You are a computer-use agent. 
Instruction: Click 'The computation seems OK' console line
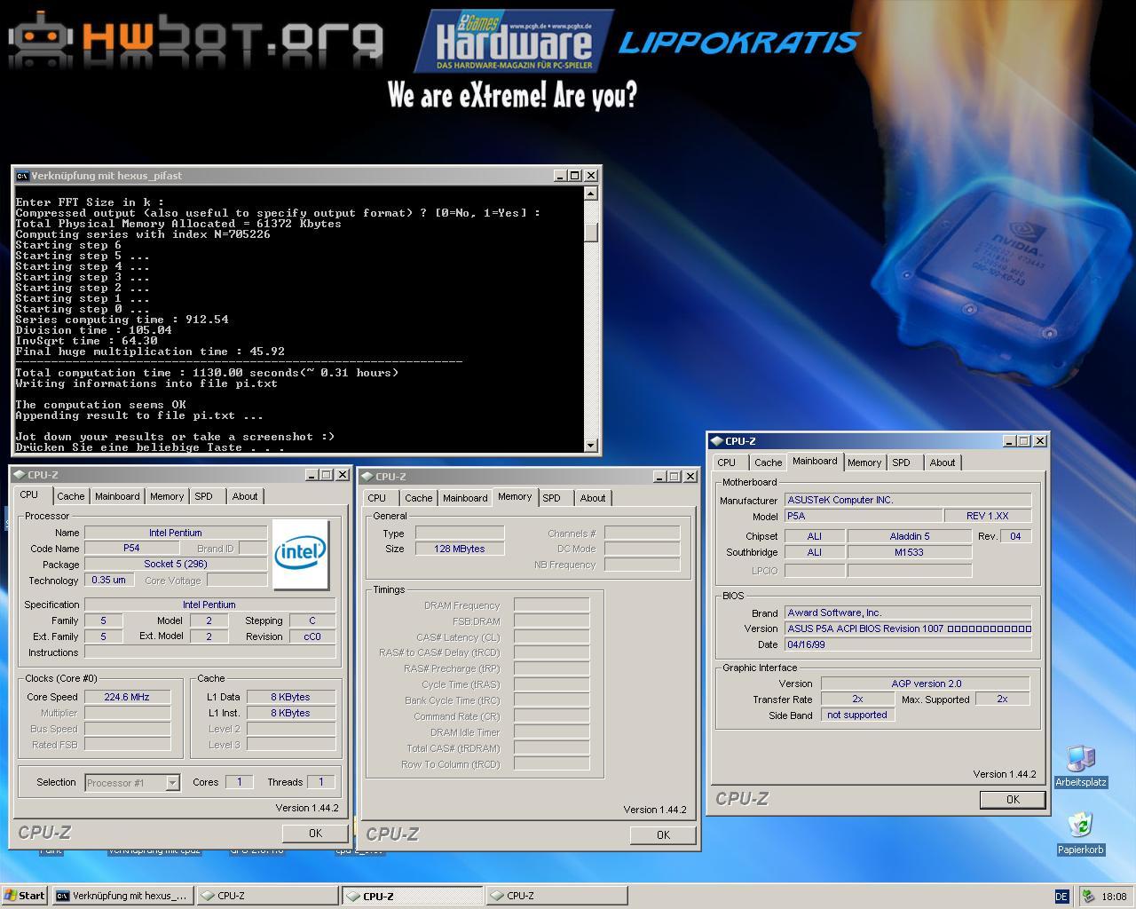click(101, 405)
